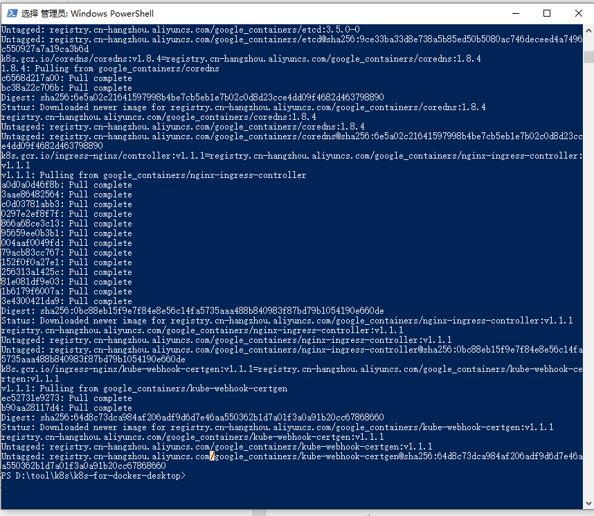
Task: Click '1b6179f6007a: Pull complete' line
Action: (x=66, y=291)
